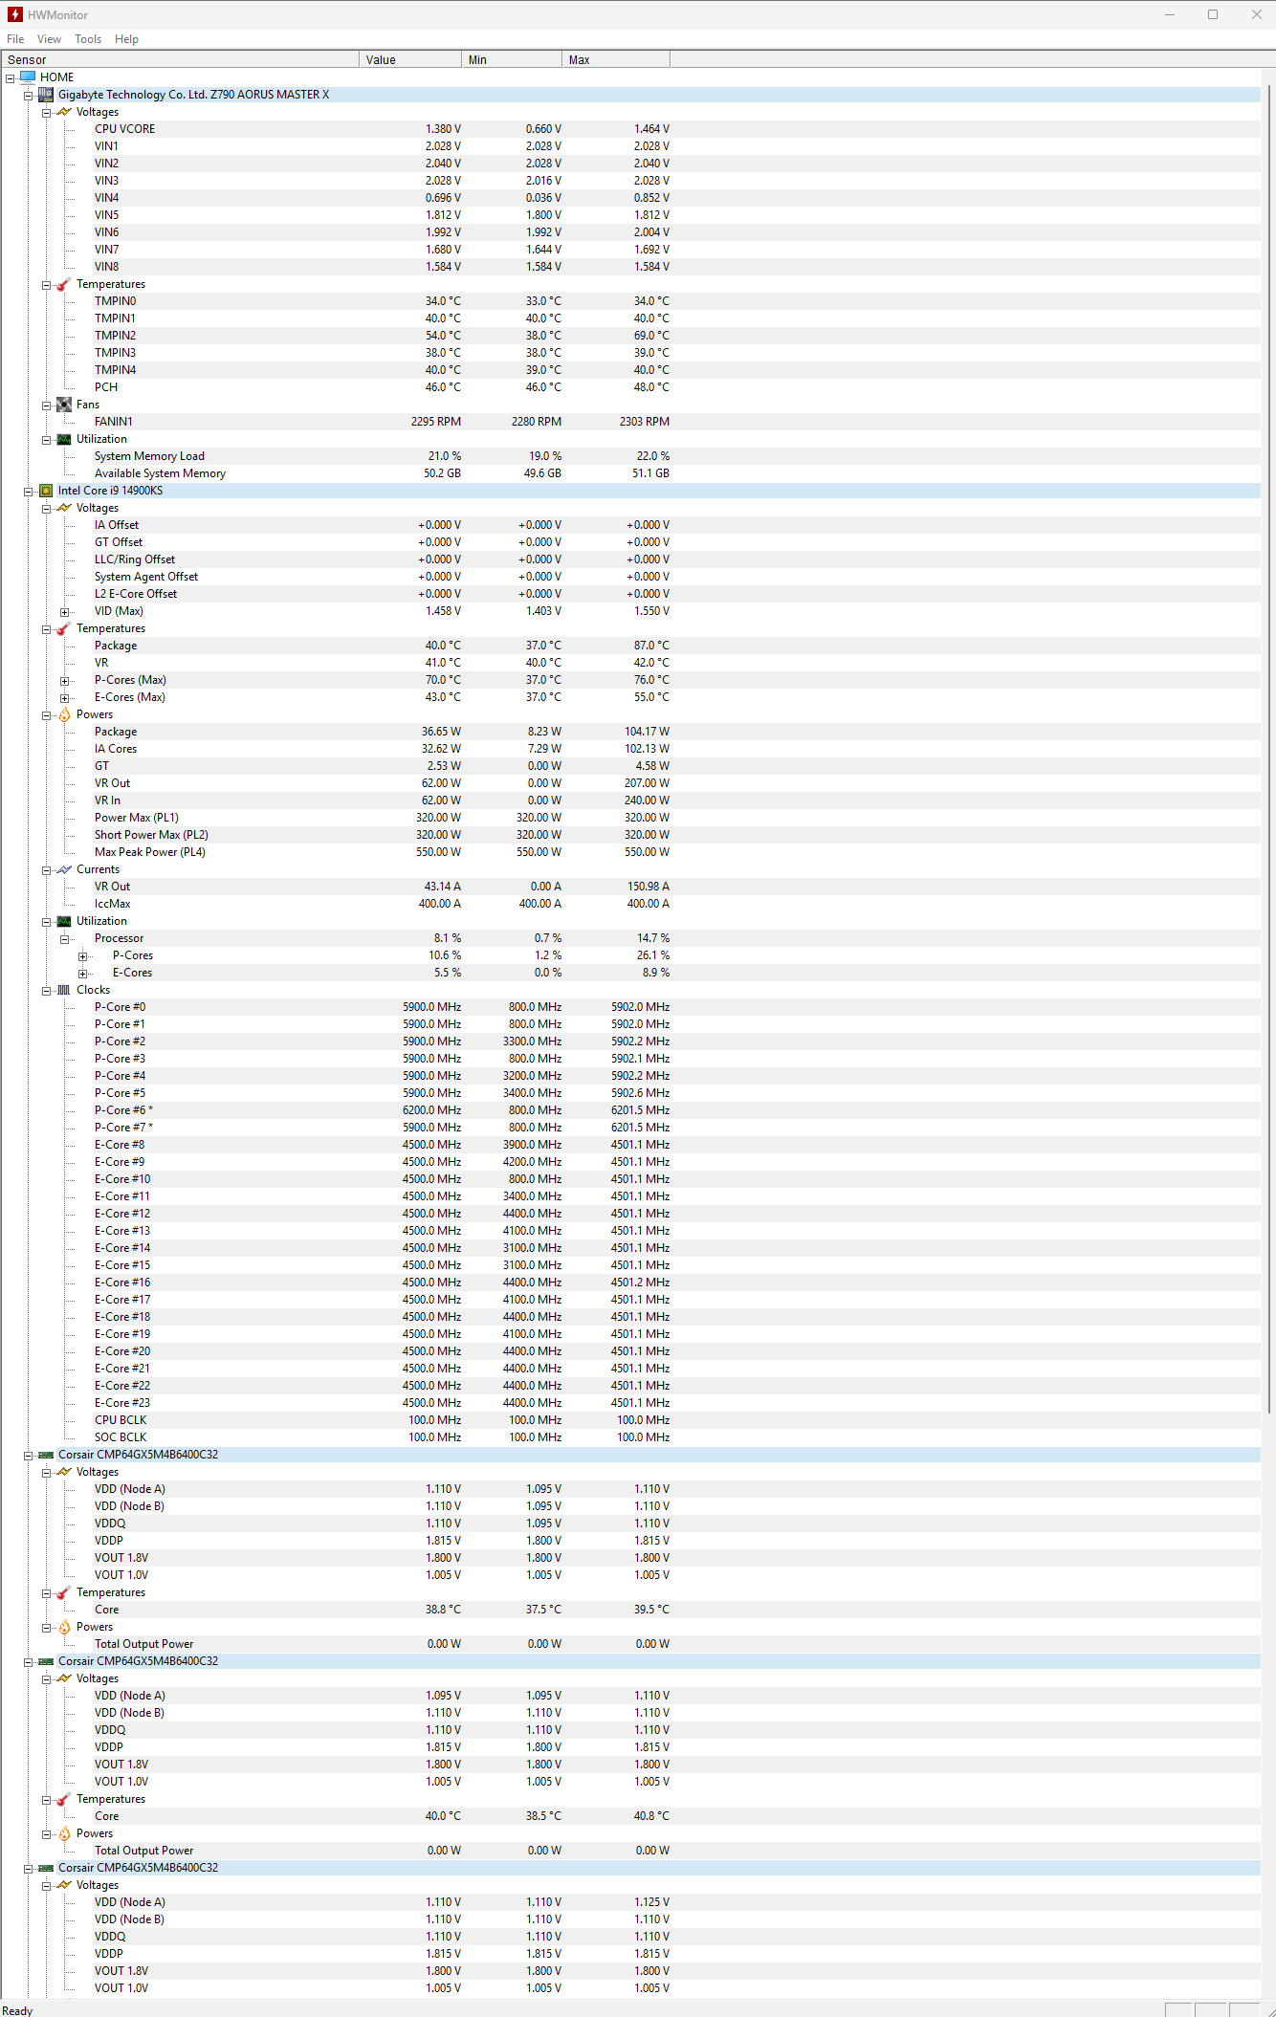Click the CPU Currents section icon
The width and height of the screenshot is (1276, 2017).
coord(64,869)
